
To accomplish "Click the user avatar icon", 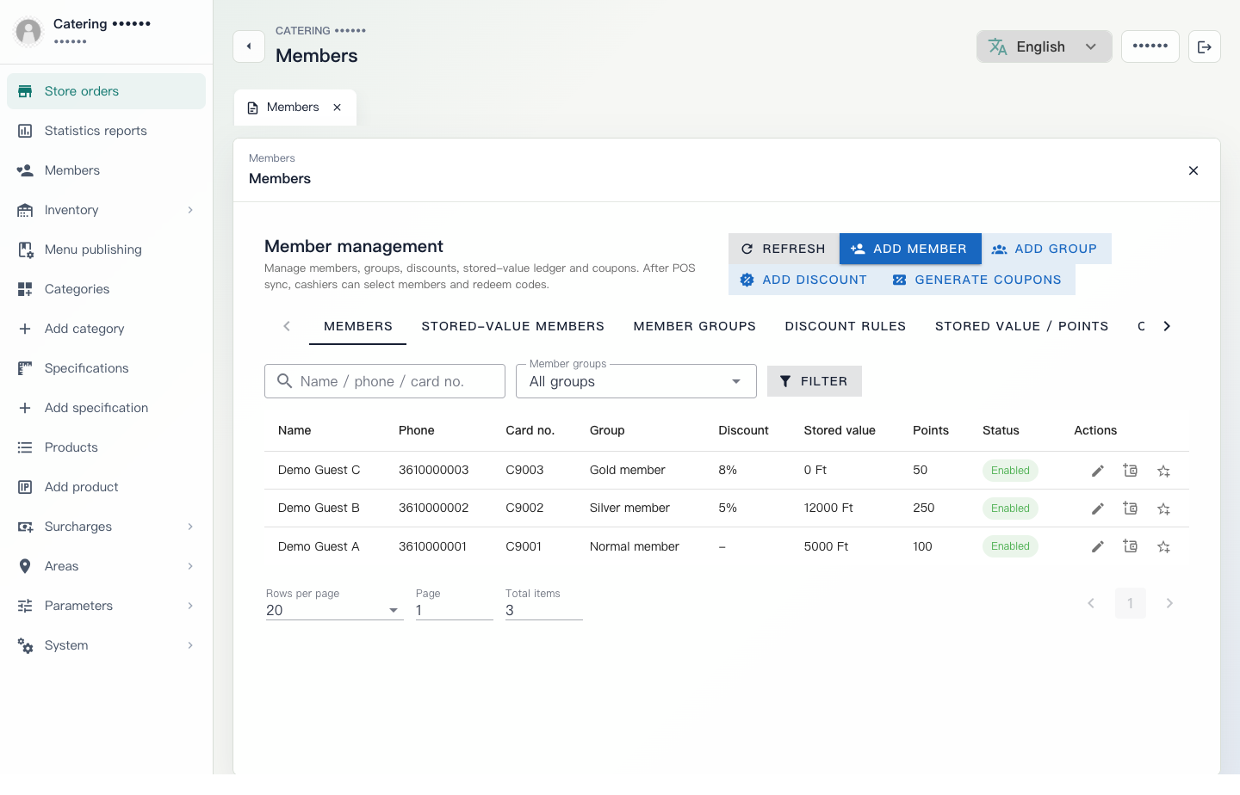I will click(28, 32).
